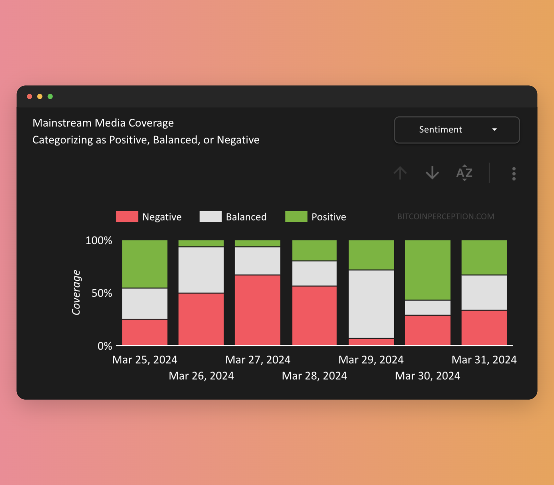
Task: Click the AZ alphabetical sort icon
Action: [464, 173]
